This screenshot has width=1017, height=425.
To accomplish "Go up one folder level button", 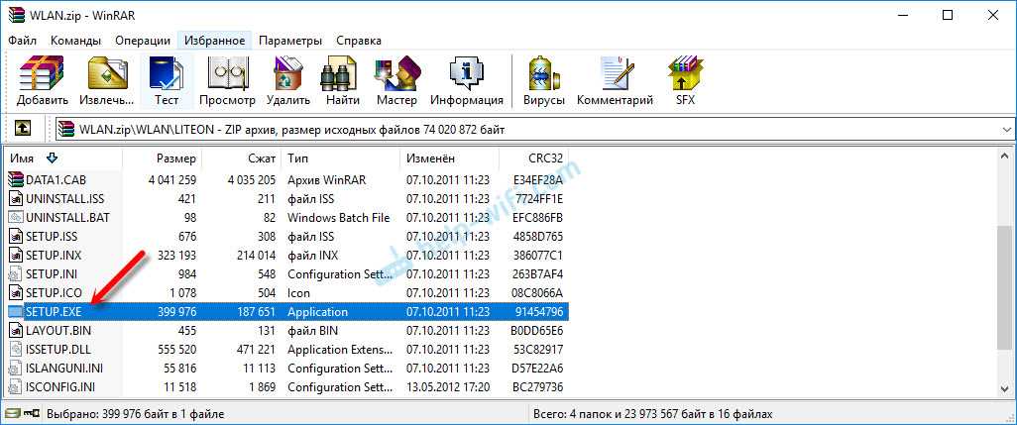I will pyautogui.click(x=22, y=129).
